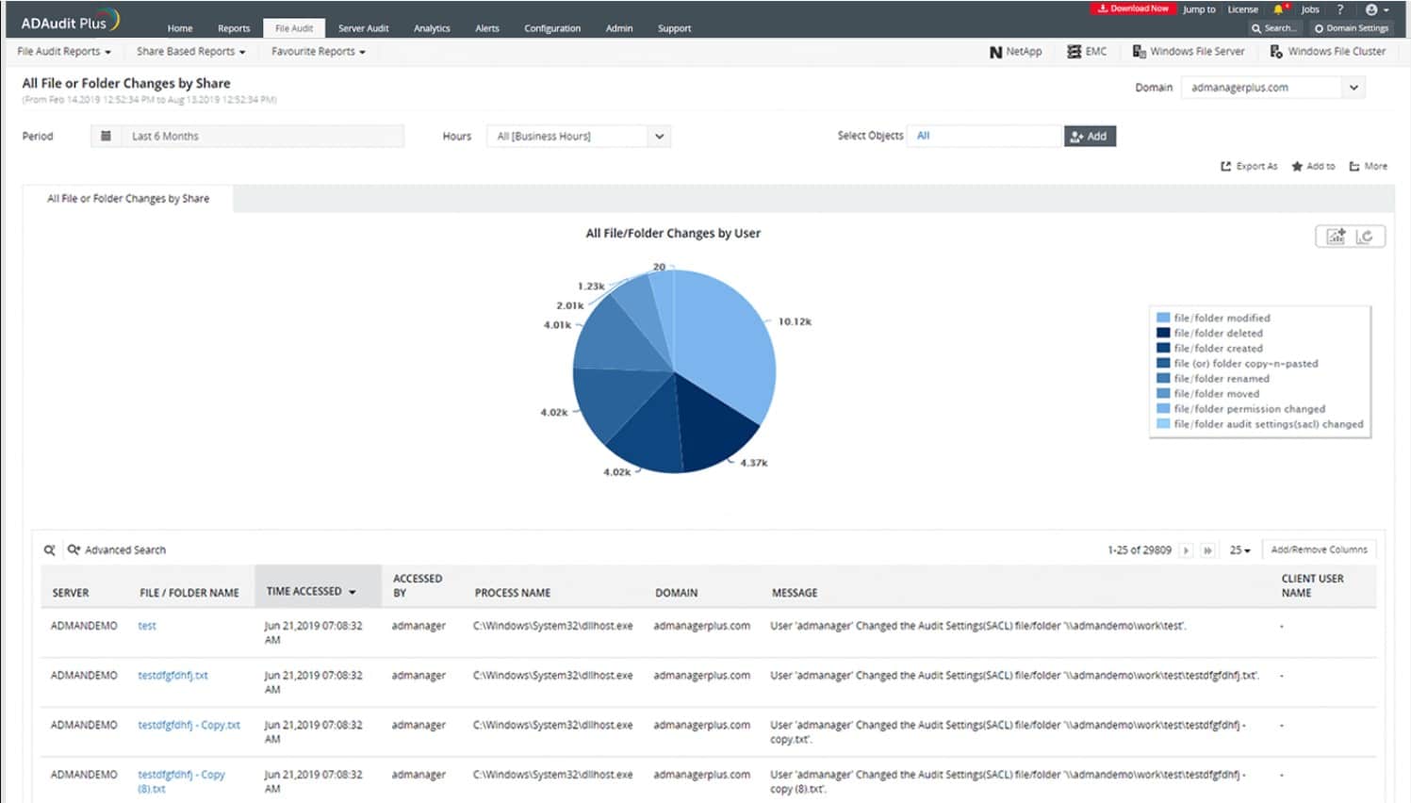The image size is (1411, 803).
Task: Toggle file/folder modified legend swatch
Action: point(1163,318)
